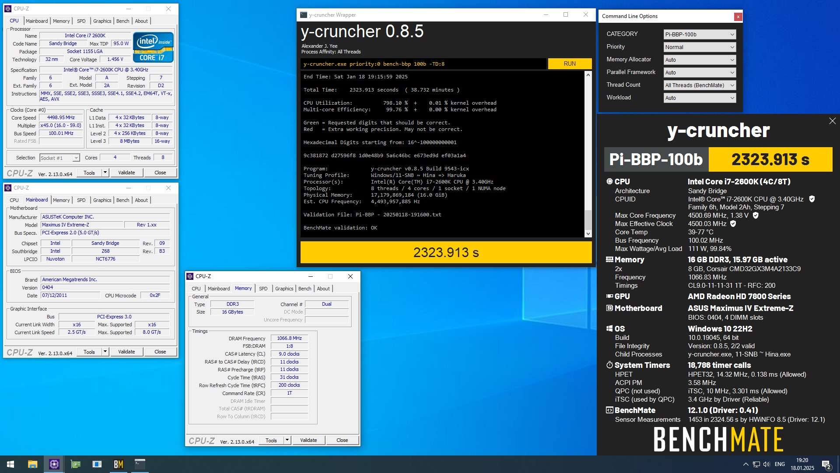This screenshot has height=473, width=840.
Task: Open the network tray icon
Action: point(756,464)
